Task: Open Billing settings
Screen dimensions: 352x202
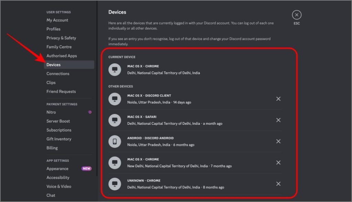Action: point(52,148)
